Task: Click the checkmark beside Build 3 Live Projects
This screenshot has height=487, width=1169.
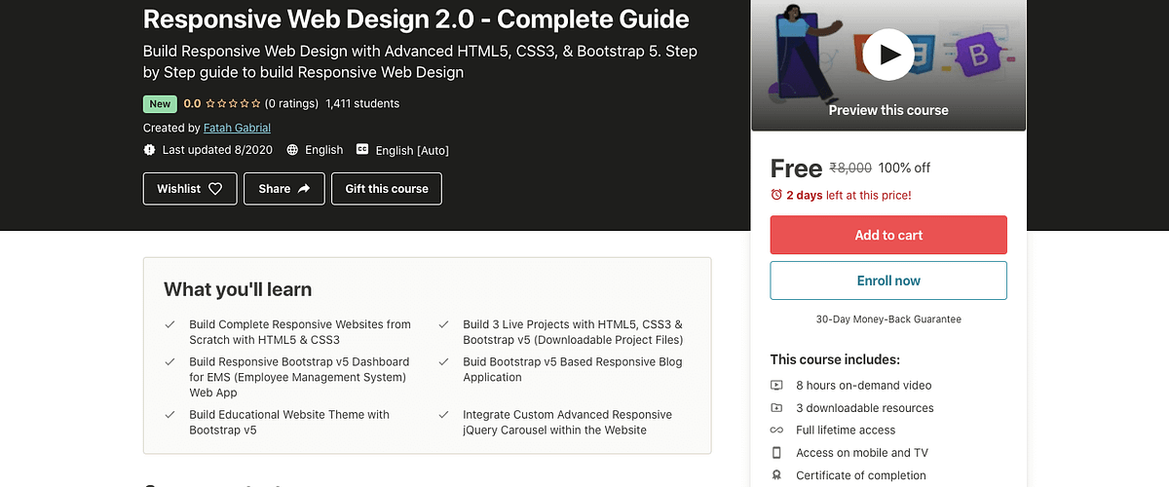Action: (x=443, y=324)
